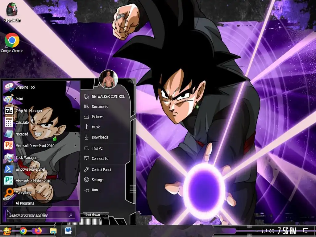Launch Windows PowerShell

click(x=40, y=169)
